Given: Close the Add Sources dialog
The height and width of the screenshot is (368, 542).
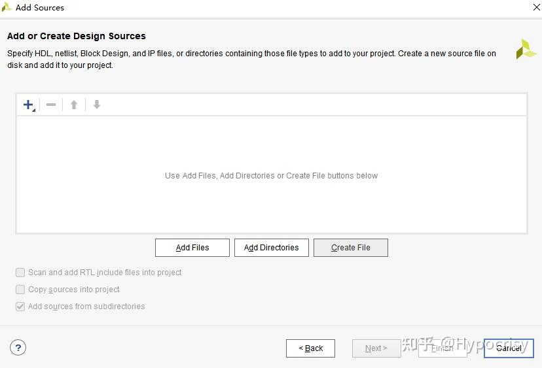Looking at the screenshot, I should tap(535, 7).
